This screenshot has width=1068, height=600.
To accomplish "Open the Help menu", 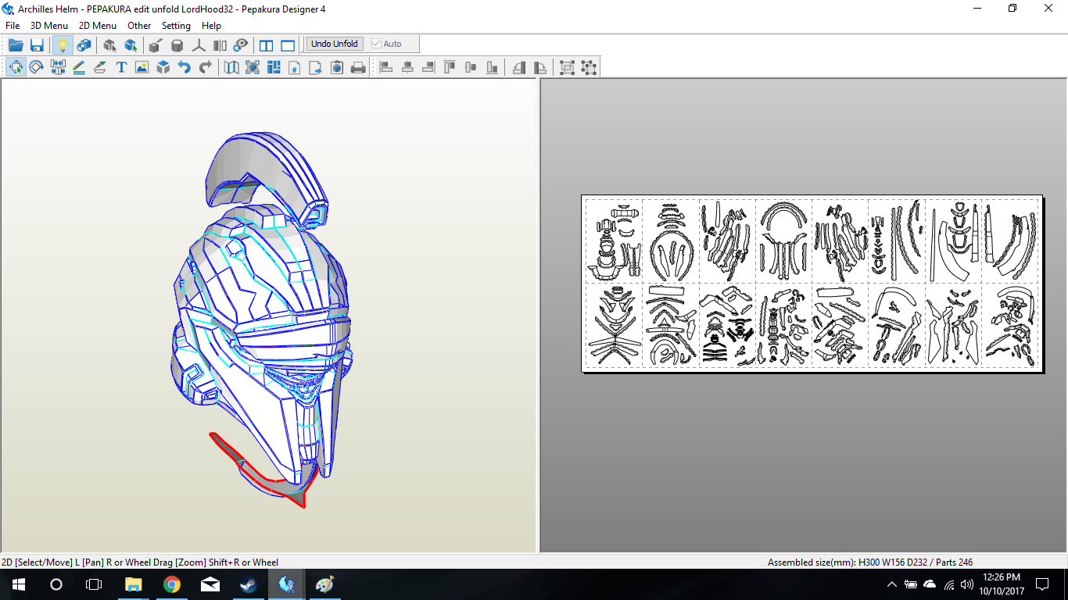I will pos(211,26).
